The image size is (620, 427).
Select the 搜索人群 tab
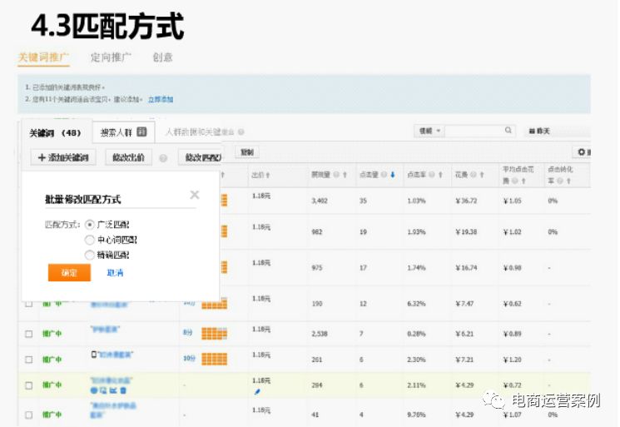click(123, 132)
